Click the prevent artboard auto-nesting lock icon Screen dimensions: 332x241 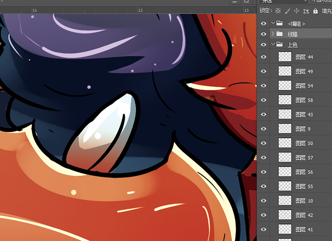[306, 11]
